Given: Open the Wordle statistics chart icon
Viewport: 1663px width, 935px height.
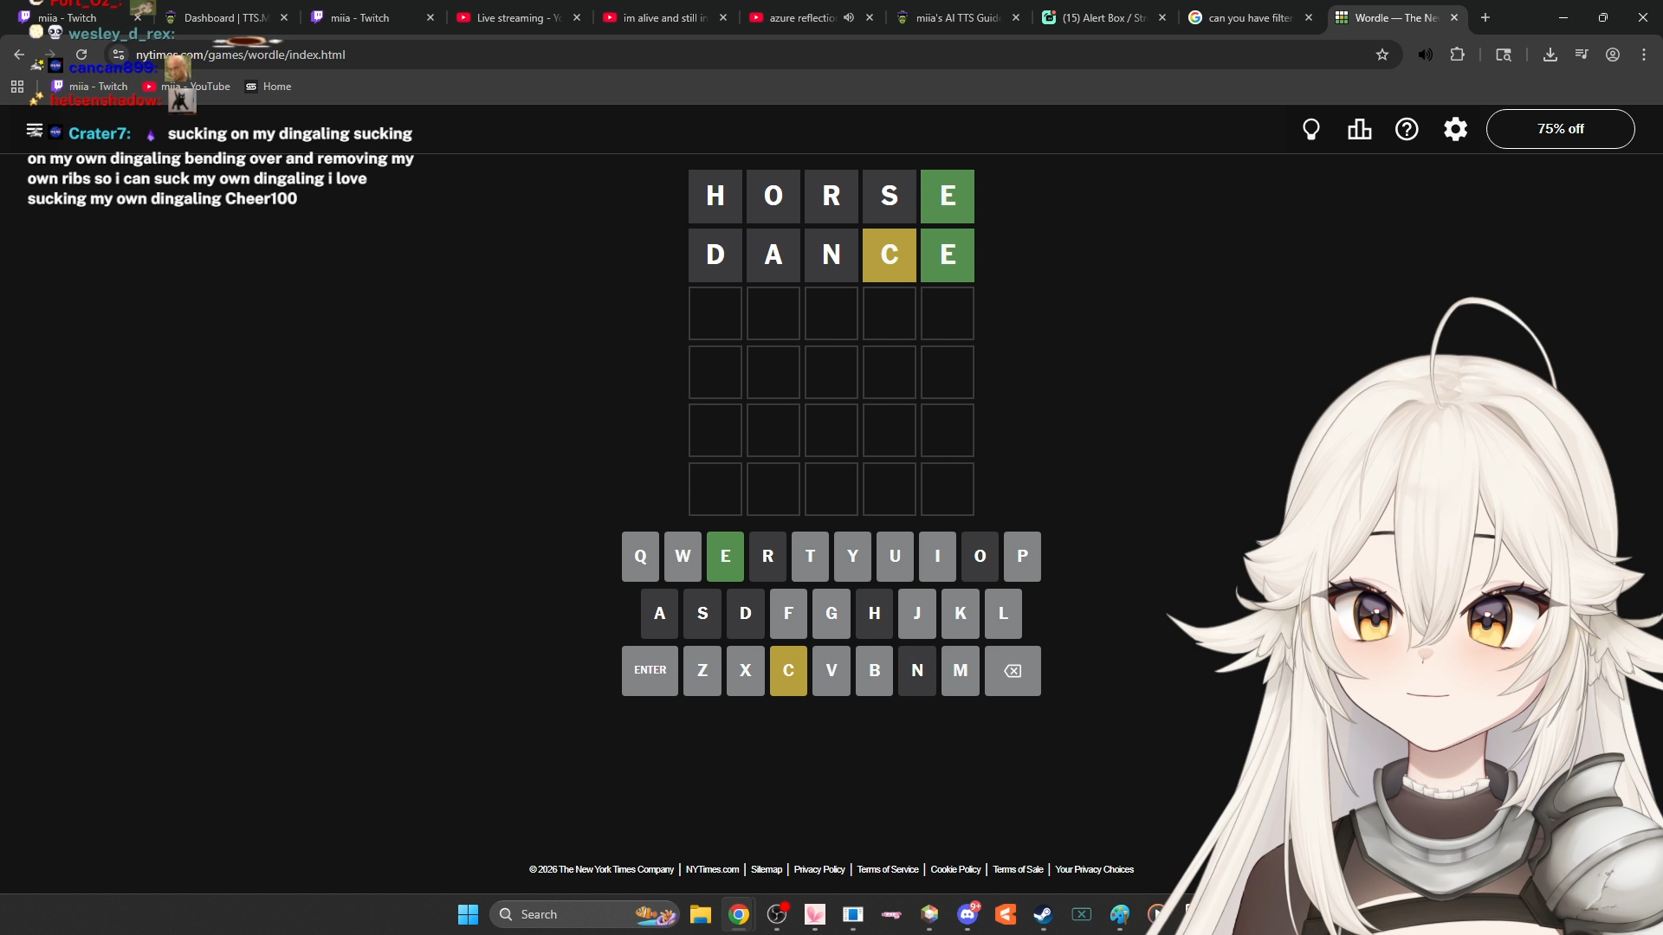Looking at the screenshot, I should pyautogui.click(x=1359, y=129).
